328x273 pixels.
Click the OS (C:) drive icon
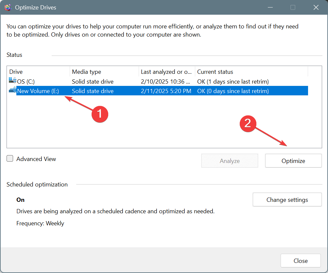tap(13, 81)
